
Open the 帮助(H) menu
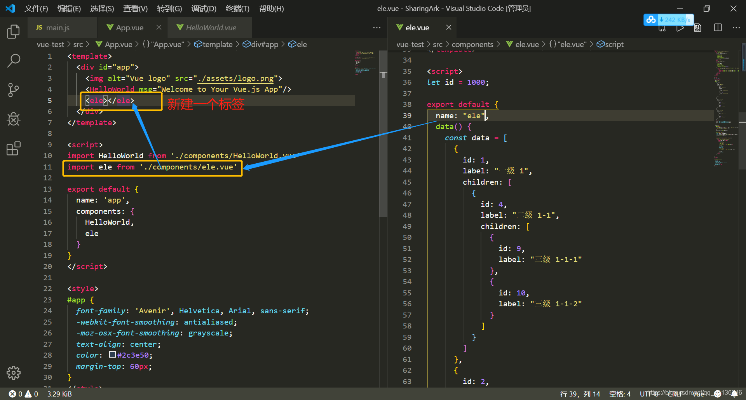coord(271,9)
